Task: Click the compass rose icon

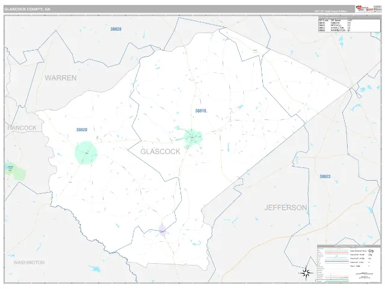Action: pos(306,273)
